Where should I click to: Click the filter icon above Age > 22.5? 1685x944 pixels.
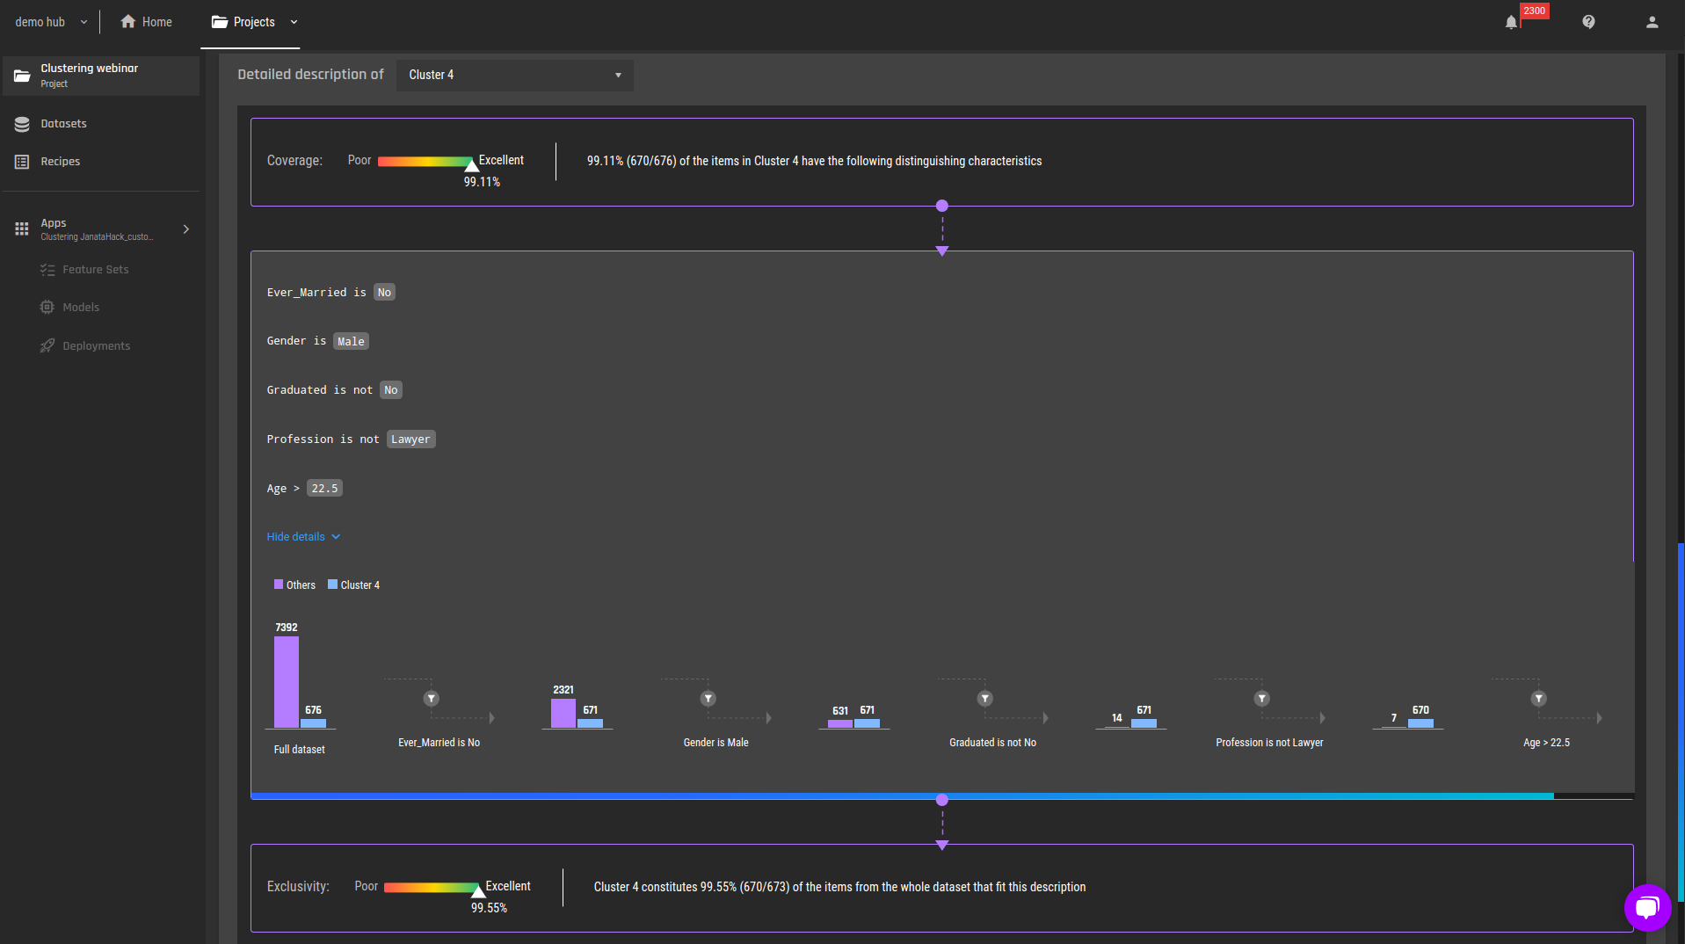click(1539, 699)
